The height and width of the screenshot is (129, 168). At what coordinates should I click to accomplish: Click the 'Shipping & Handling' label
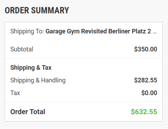(38, 80)
